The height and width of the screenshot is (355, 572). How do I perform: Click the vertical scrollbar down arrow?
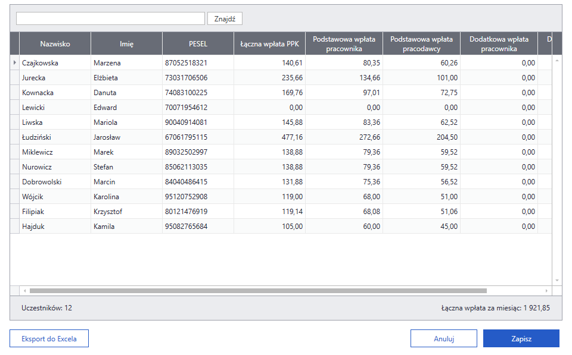click(557, 280)
